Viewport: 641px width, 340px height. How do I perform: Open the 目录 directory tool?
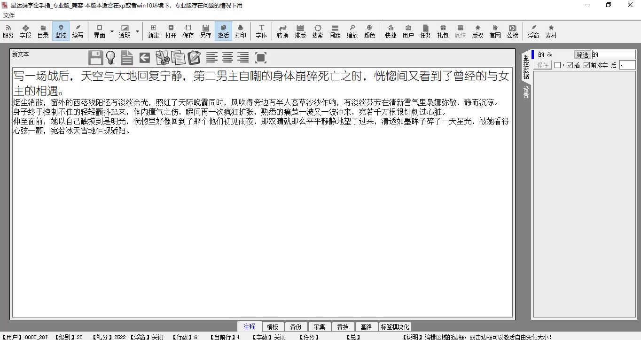click(43, 31)
